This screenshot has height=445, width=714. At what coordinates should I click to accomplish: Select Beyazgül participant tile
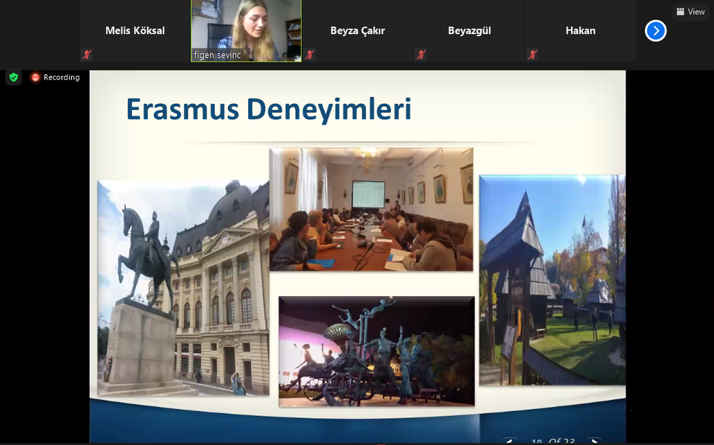click(469, 31)
